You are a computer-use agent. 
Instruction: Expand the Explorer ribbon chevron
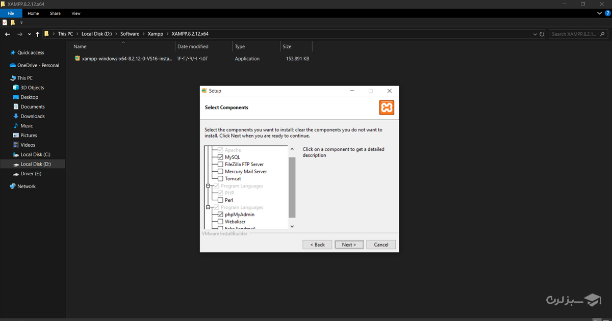(x=600, y=13)
